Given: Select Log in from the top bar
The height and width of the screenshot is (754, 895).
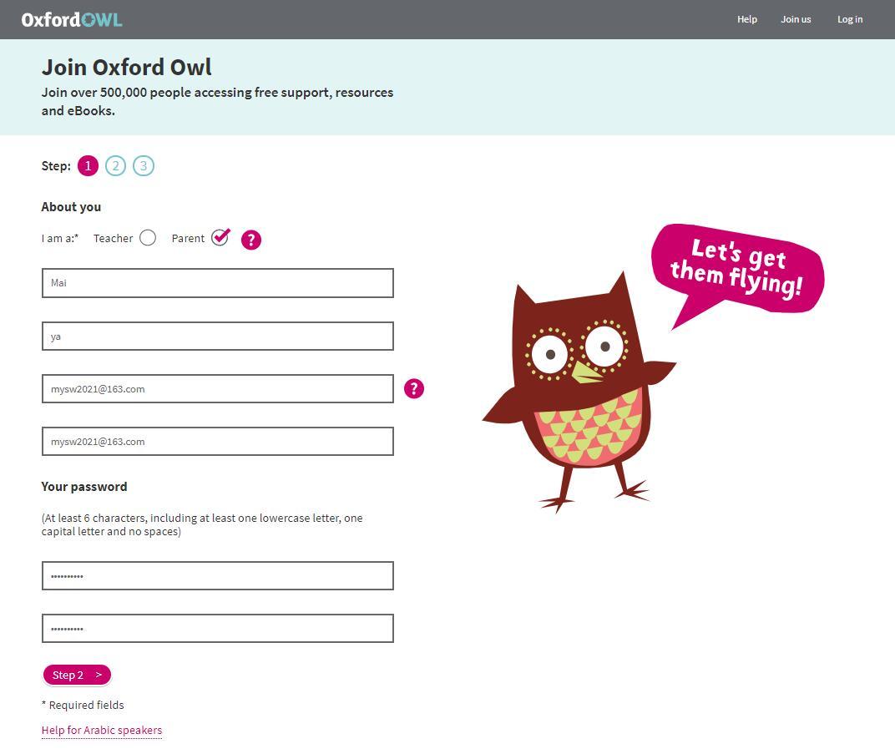Looking at the screenshot, I should tap(850, 19).
